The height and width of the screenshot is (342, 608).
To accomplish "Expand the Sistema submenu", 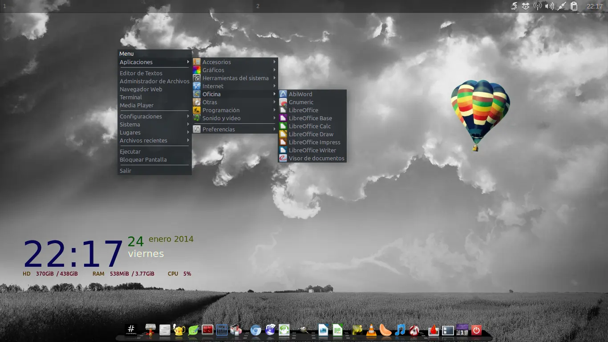I will pyautogui.click(x=154, y=124).
